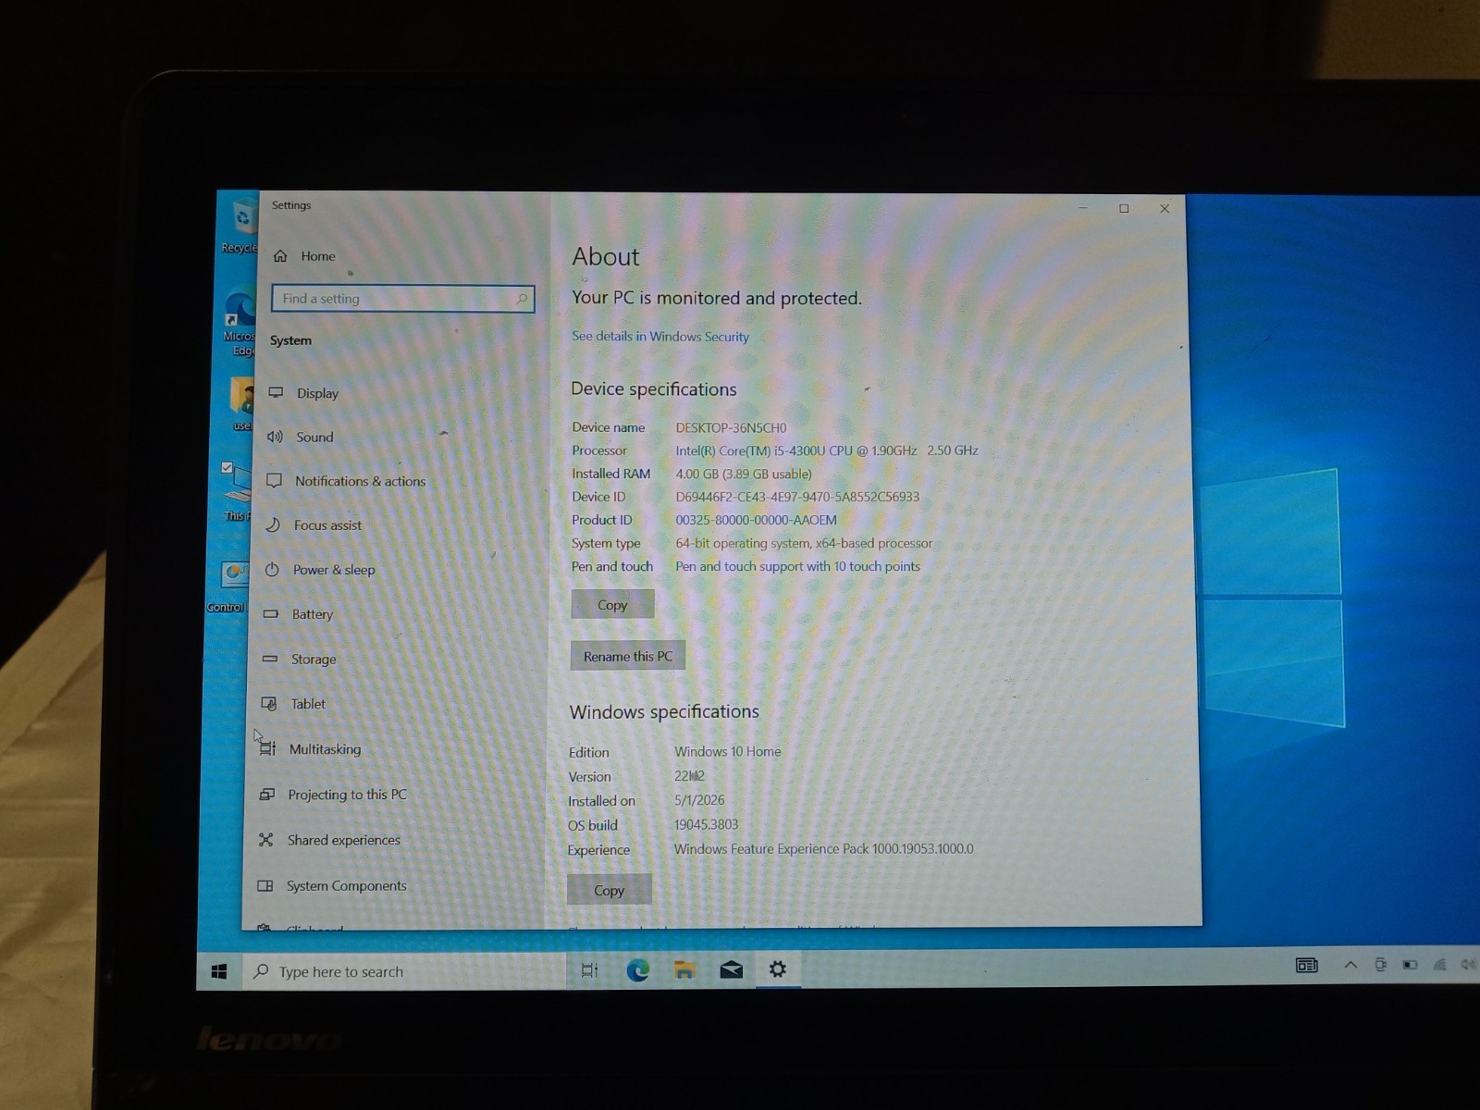Open Projecting to this PC
Screen dimensions: 1480x1110
click(347, 795)
